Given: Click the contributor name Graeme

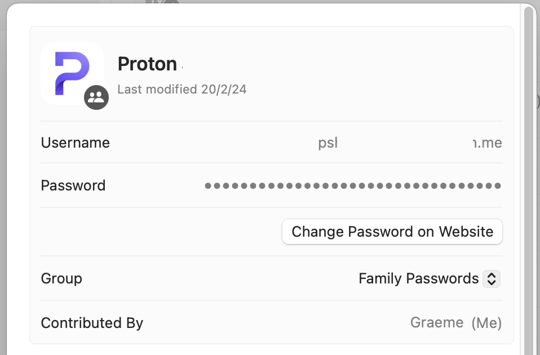Looking at the screenshot, I should pos(437,323).
